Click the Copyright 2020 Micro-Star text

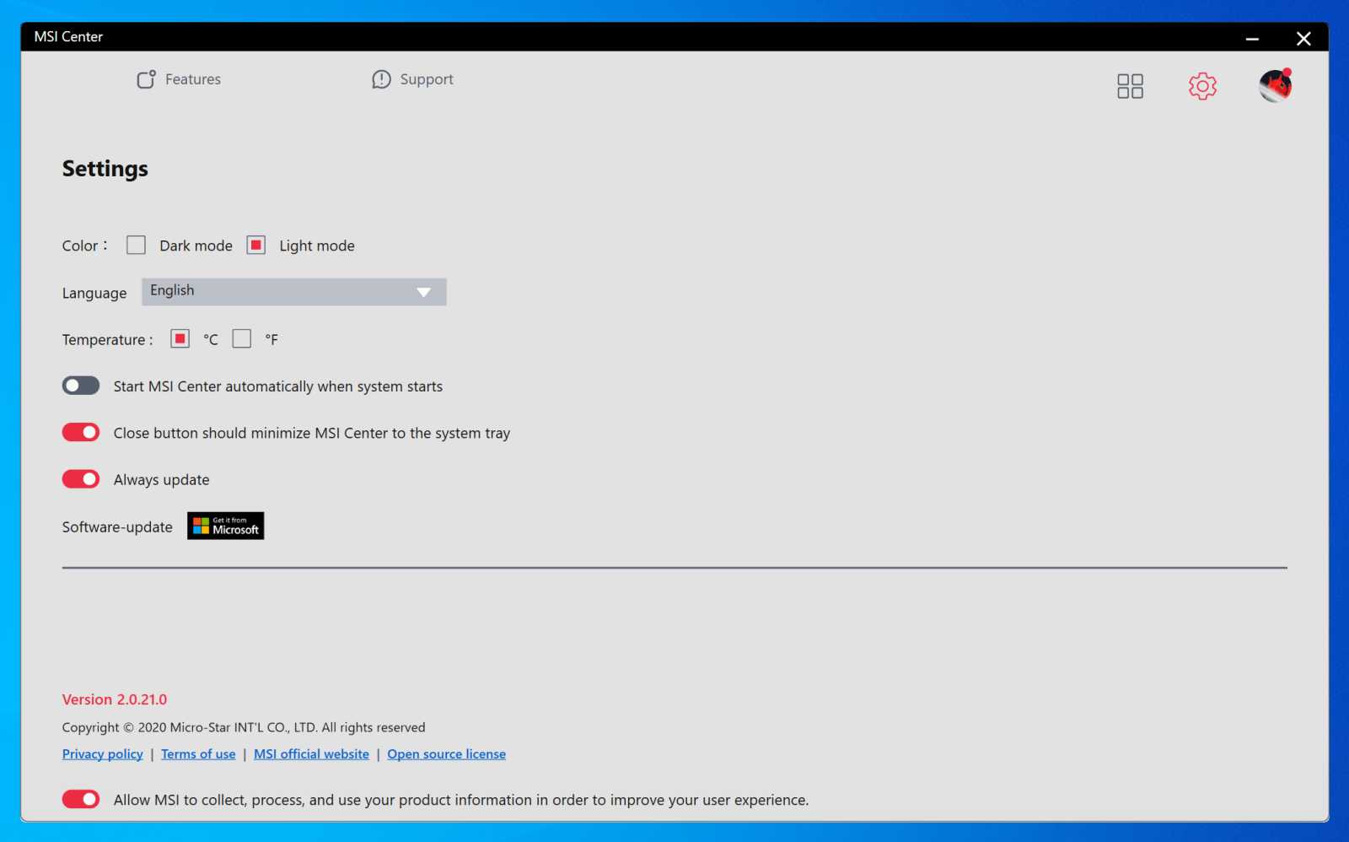point(244,727)
